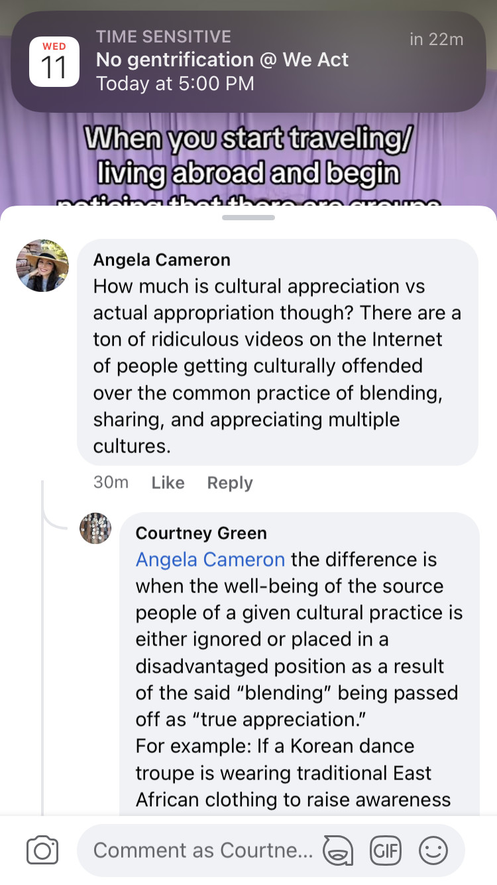
Task: Tap the comment sheet drag handle
Action: pos(248,217)
